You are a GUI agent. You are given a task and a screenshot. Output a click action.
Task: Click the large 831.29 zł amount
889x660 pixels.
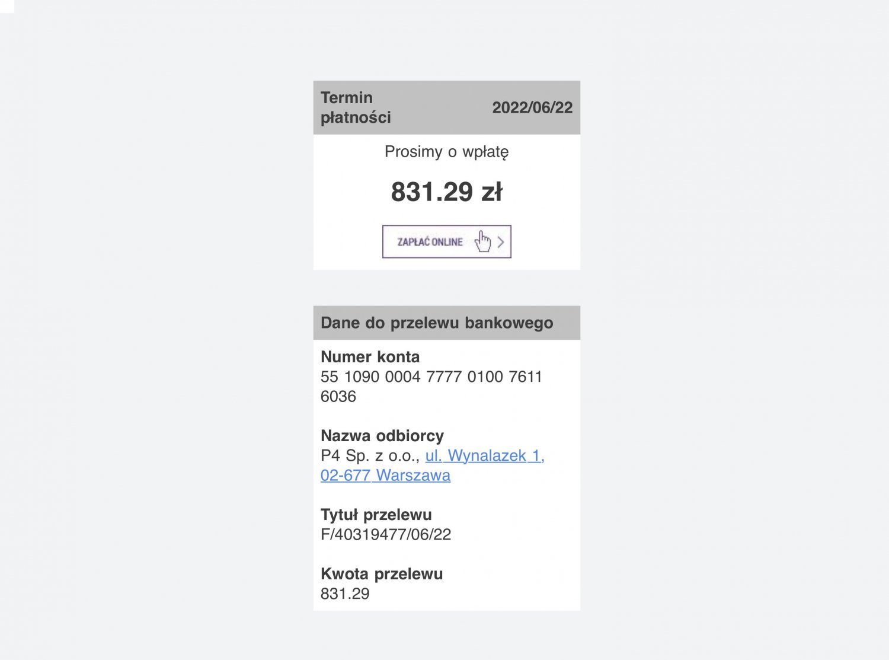point(447,192)
